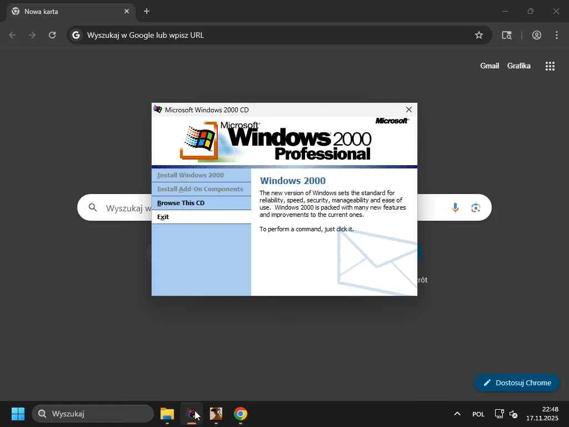Expand hidden system tray icons
Image resolution: width=569 pixels, height=427 pixels.
[457, 414]
